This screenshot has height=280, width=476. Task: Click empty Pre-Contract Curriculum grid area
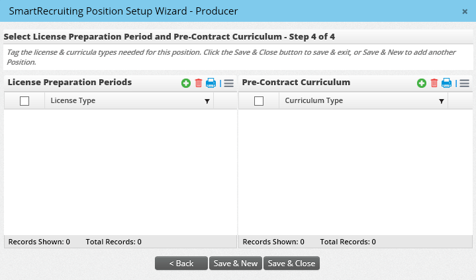pos(356,172)
